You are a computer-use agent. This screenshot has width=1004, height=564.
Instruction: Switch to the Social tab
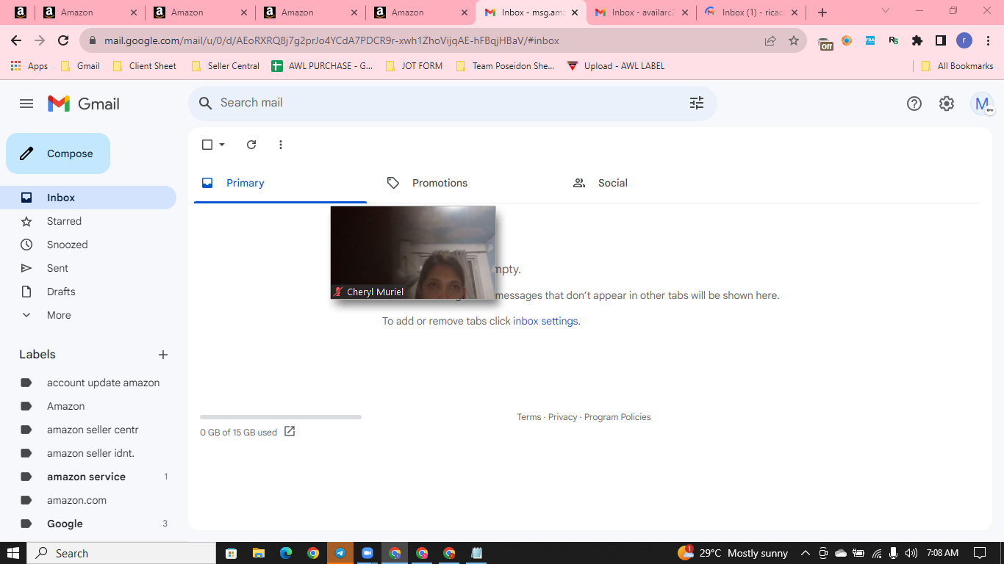650,183
